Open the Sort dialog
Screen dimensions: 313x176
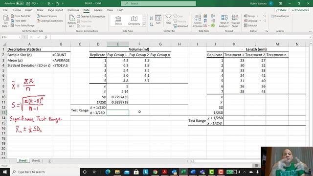pos(158,20)
